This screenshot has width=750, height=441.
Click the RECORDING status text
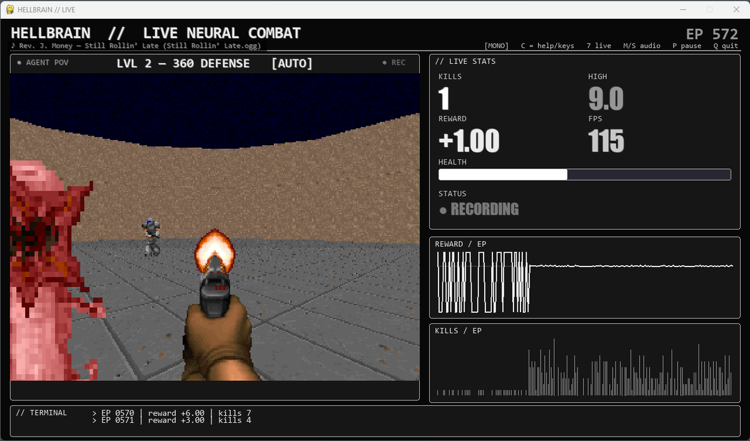(485, 210)
